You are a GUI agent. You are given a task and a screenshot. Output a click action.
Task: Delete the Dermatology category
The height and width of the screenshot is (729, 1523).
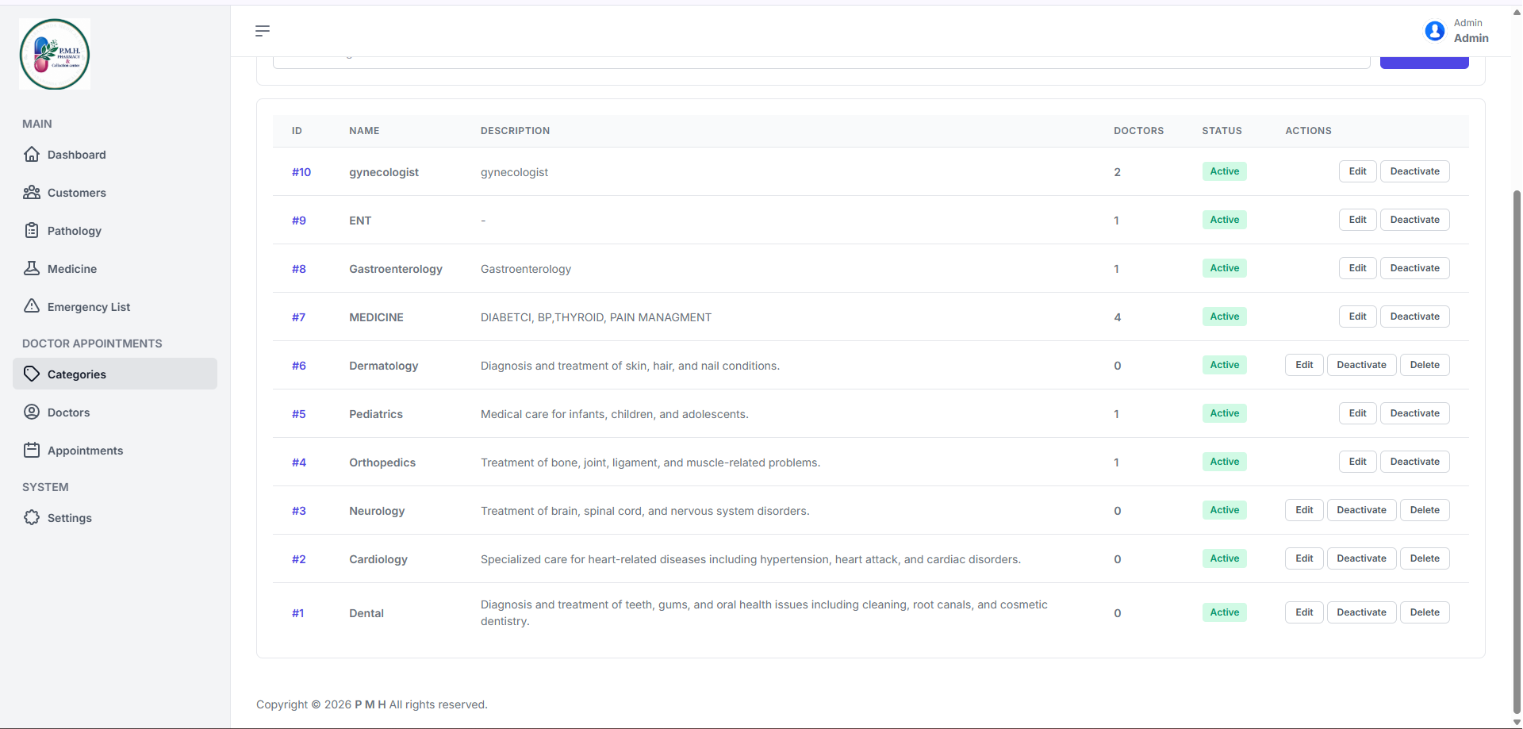click(x=1425, y=365)
